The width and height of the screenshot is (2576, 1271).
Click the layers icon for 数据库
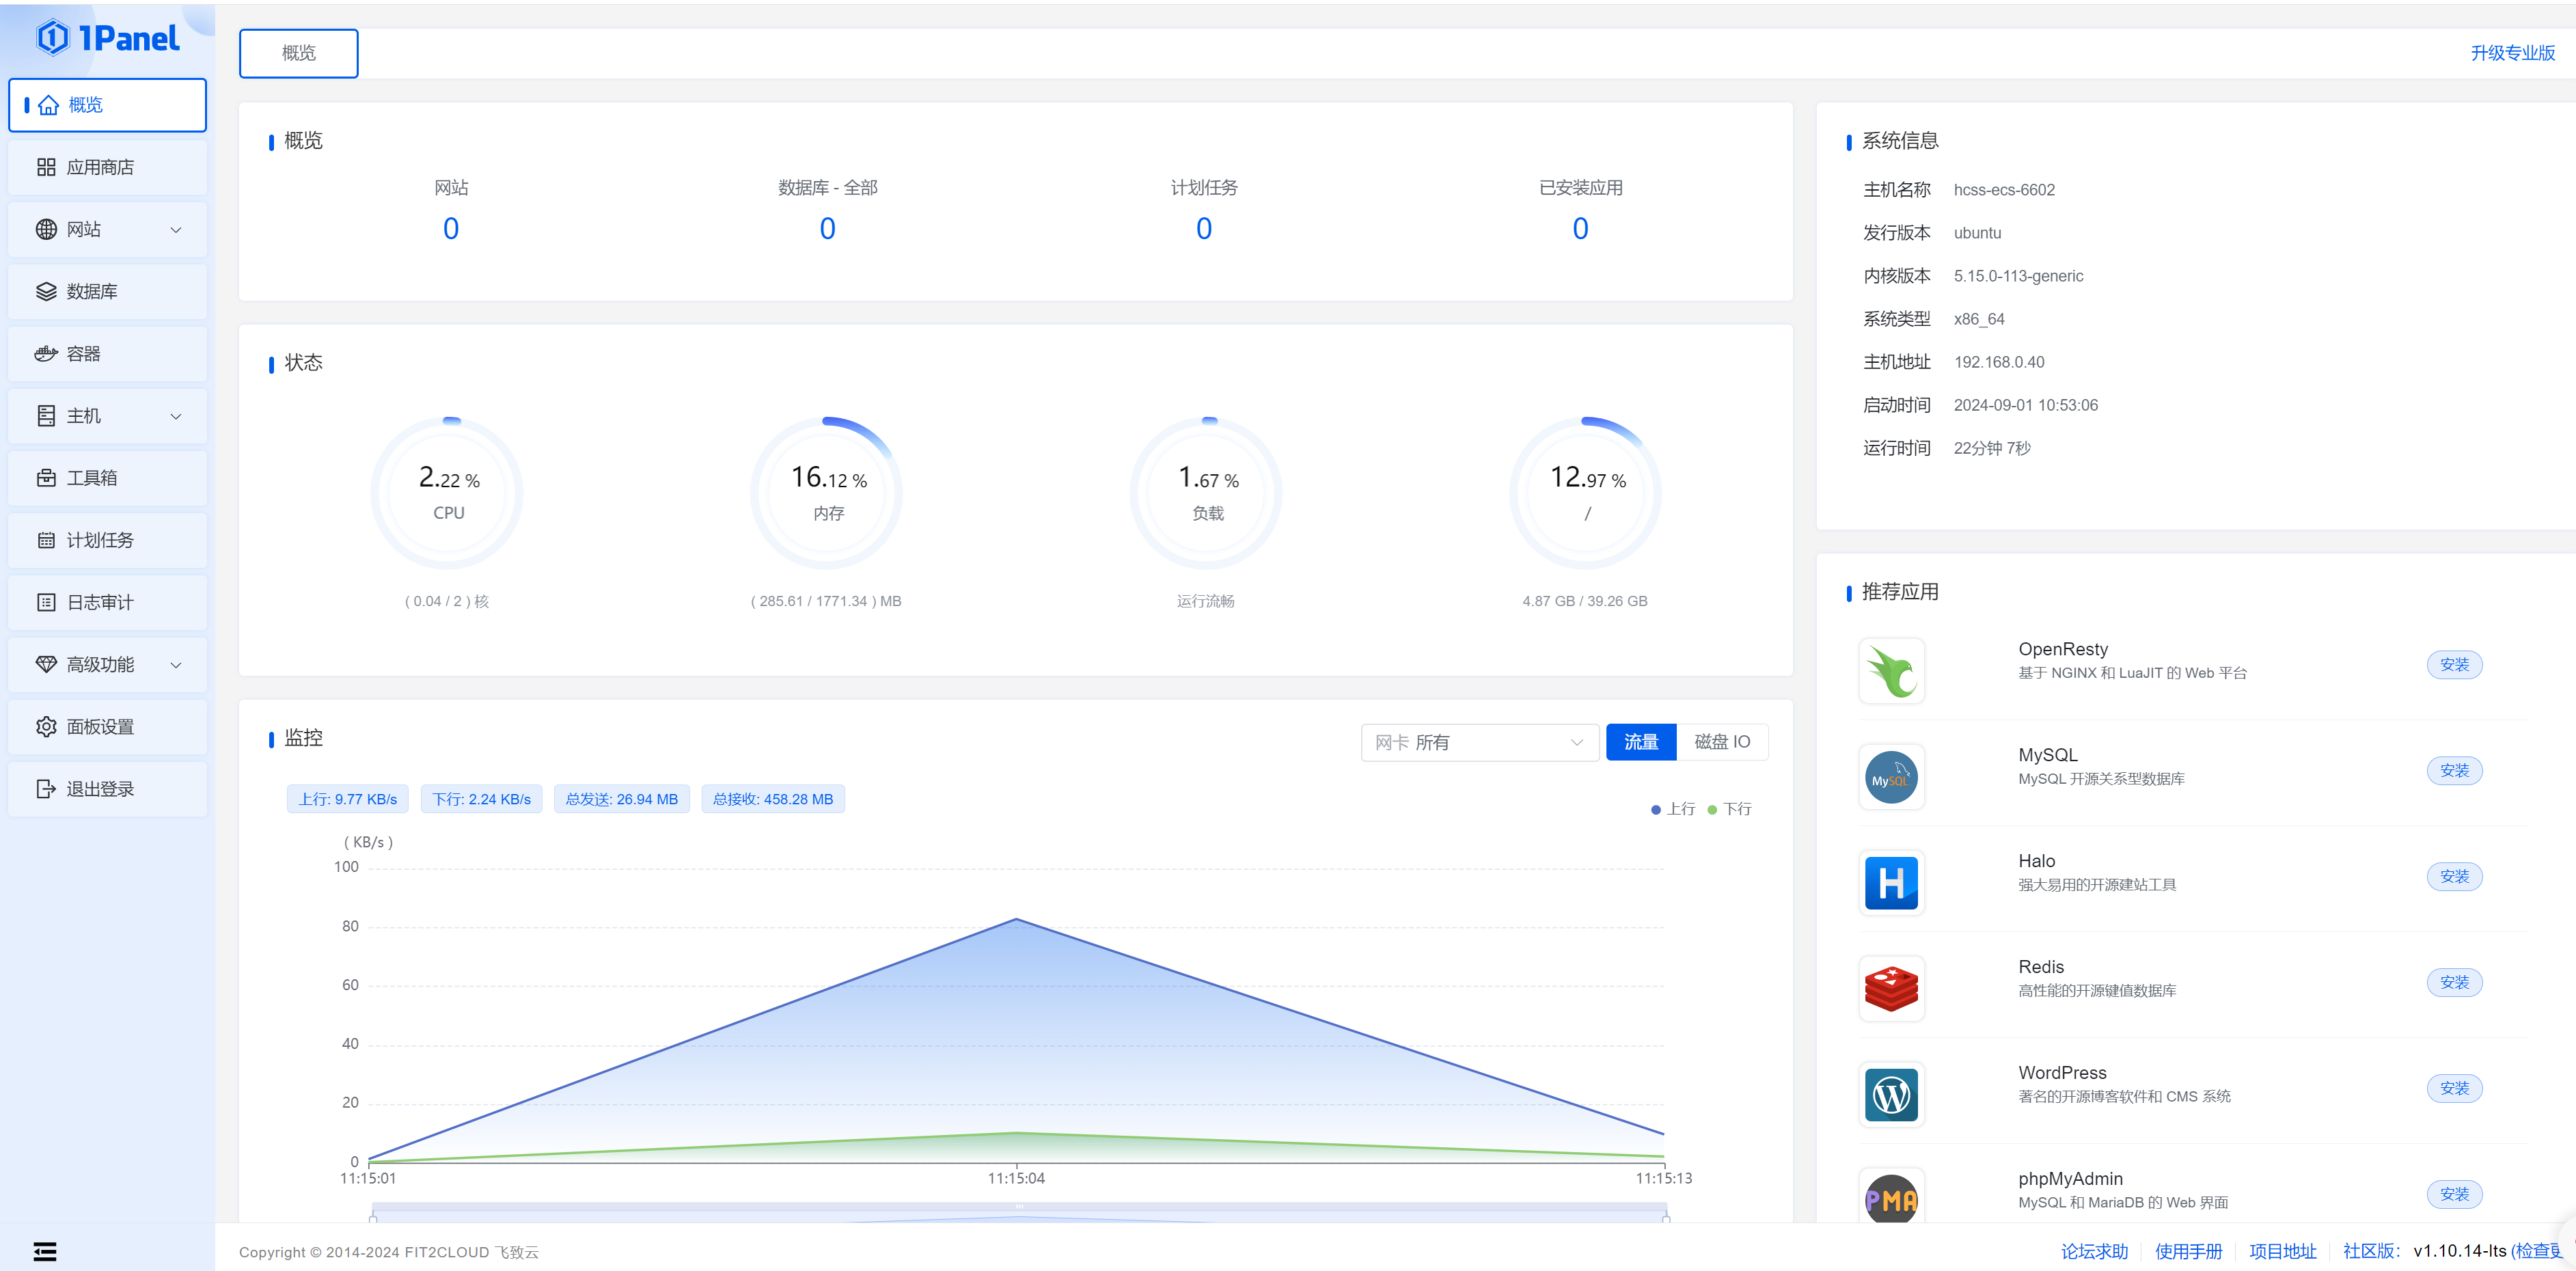pyautogui.click(x=46, y=291)
